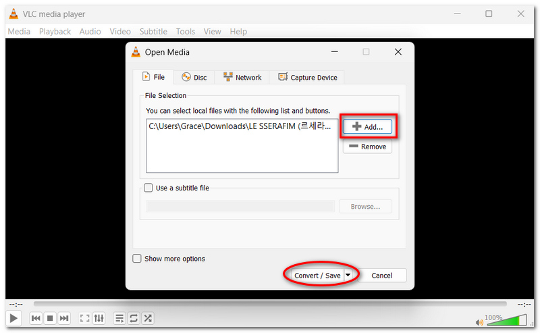540x333 pixels.
Task: Click the Remove button
Action: (367, 147)
